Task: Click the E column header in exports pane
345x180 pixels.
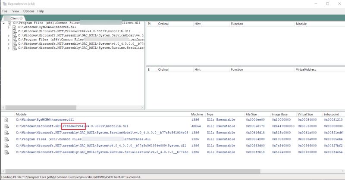Action: [151, 69]
